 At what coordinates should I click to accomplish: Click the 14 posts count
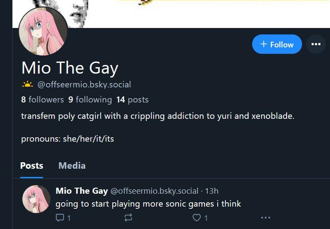click(132, 99)
